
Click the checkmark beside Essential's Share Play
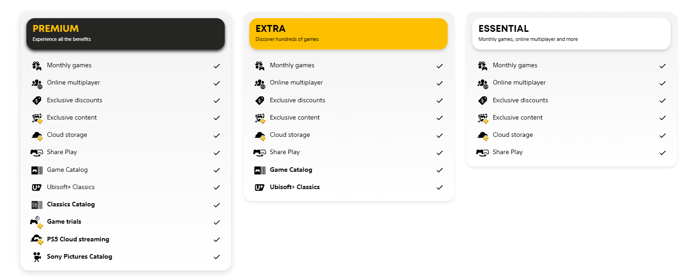(662, 153)
